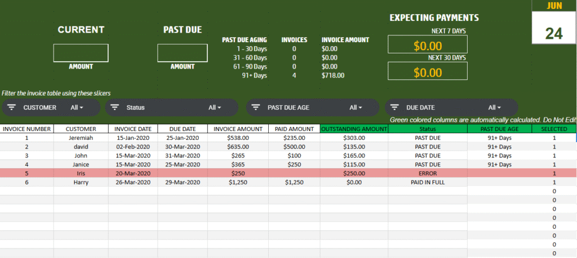Click the EXPECTING PAYMENTS heading
The width and height of the screenshot is (577, 258).
tap(434, 17)
